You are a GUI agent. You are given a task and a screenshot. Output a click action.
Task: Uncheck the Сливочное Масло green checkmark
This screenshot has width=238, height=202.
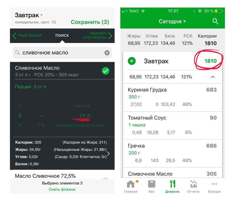click(x=106, y=71)
